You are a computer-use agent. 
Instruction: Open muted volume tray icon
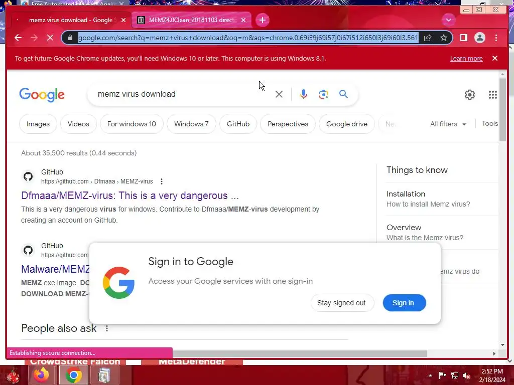click(x=467, y=375)
